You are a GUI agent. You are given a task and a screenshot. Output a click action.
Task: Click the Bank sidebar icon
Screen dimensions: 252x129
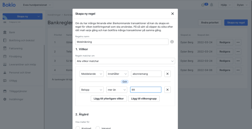(x=5, y=32)
